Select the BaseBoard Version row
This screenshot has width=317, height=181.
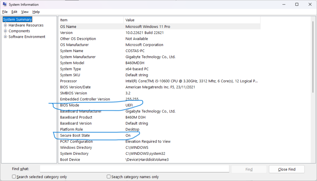(x=160, y=124)
